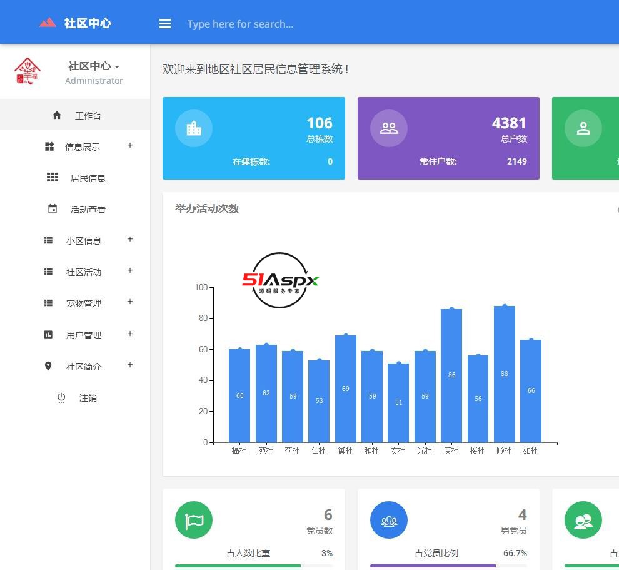Click the 在建栋数 label on blue card
The width and height of the screenshot is (619, 570).
[x=251, y=161]
